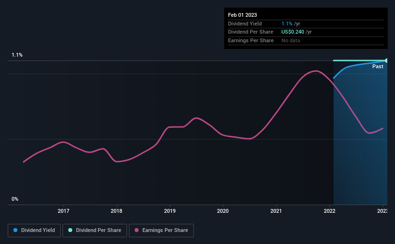395x244 pixels.
Task: Click the blue Dividend Yield legend dot
Action: pos(15,230)
